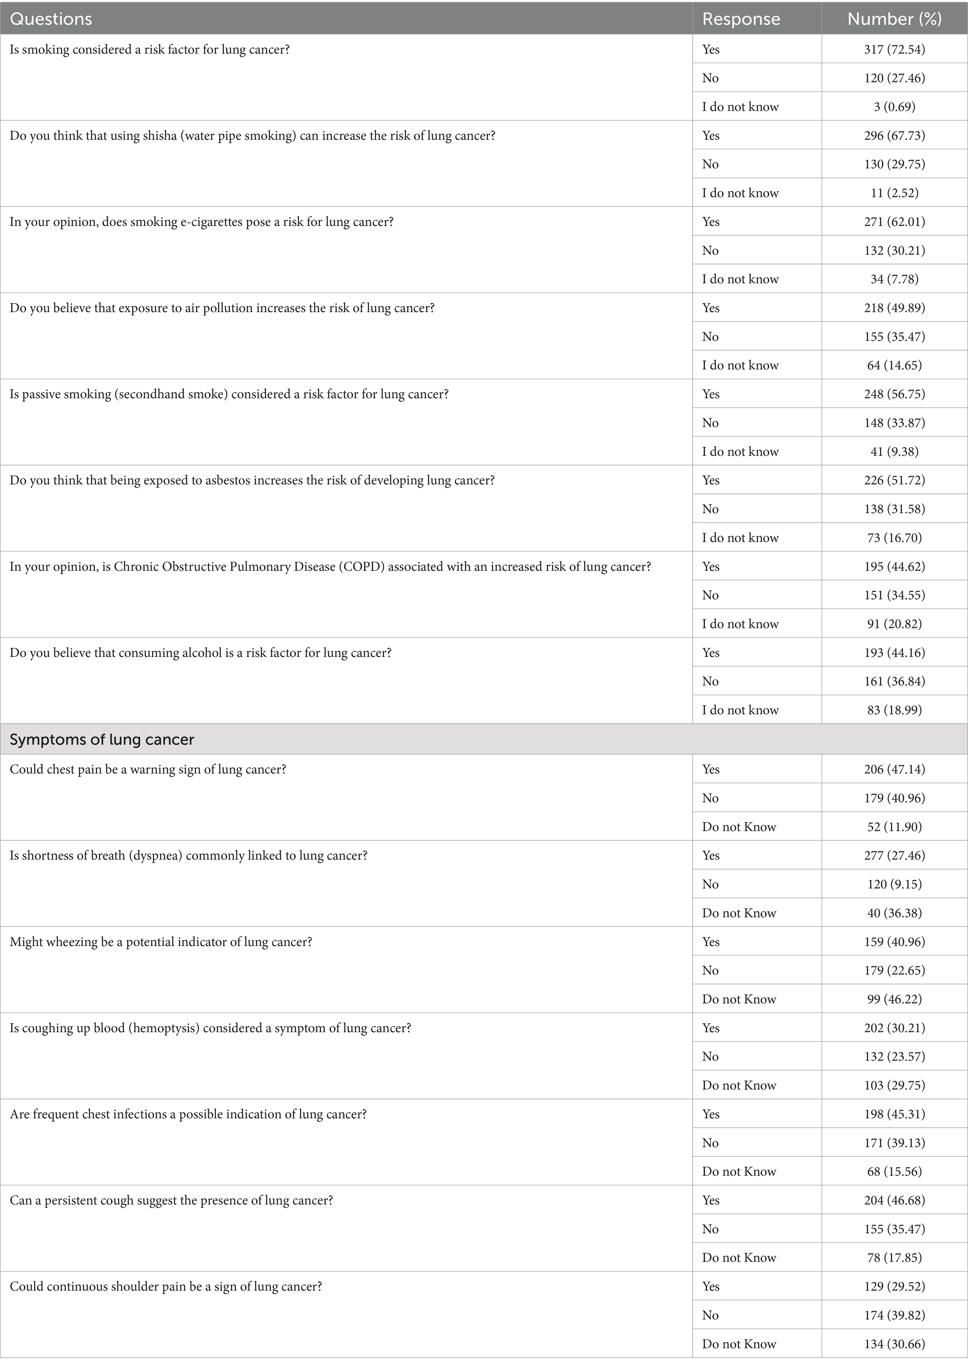Click the air pollution exposure question
968x1366 pixels.
click(222, 308)
